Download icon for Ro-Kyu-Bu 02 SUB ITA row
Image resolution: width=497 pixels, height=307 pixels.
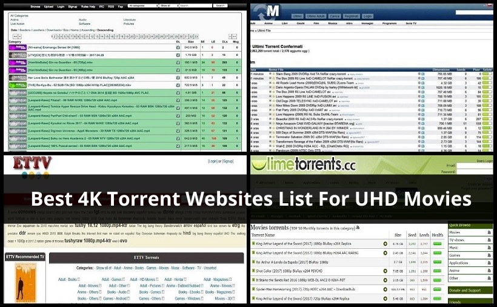pos(178,86)
